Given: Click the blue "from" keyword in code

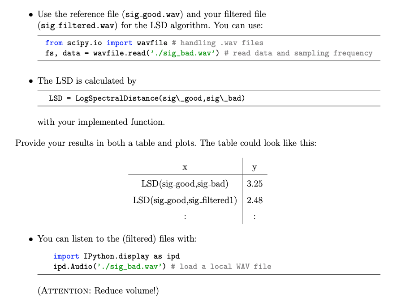Looking at the screenshot, I should [x=54, y=43].
